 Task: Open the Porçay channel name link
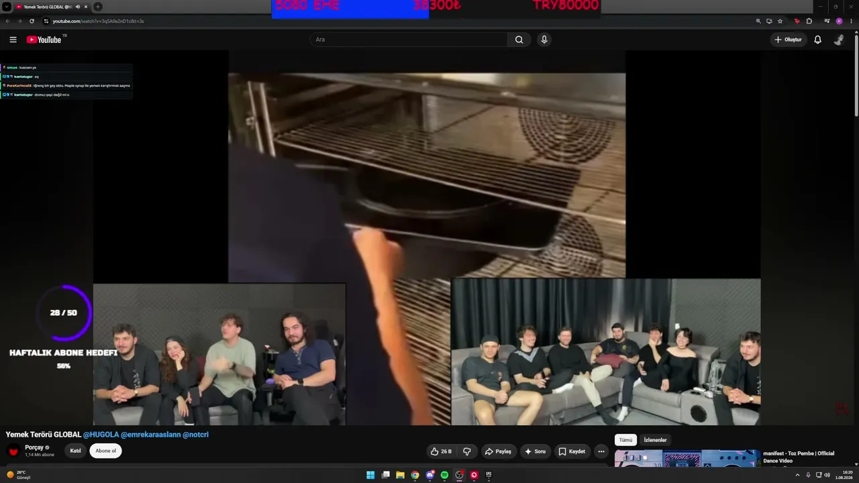click(x=34, y=447)
